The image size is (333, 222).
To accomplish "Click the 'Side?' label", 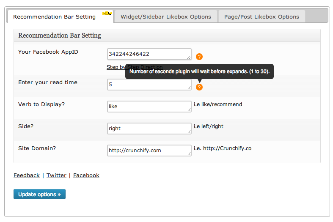I will [x=26, y=126].
